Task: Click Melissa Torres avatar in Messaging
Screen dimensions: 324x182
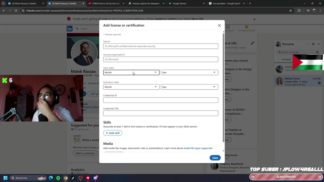Action: [279, 81]
